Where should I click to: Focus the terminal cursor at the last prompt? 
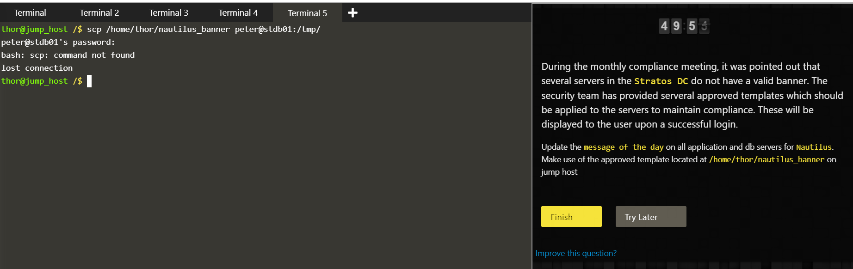pyautogui.click(x=89, y=81)
